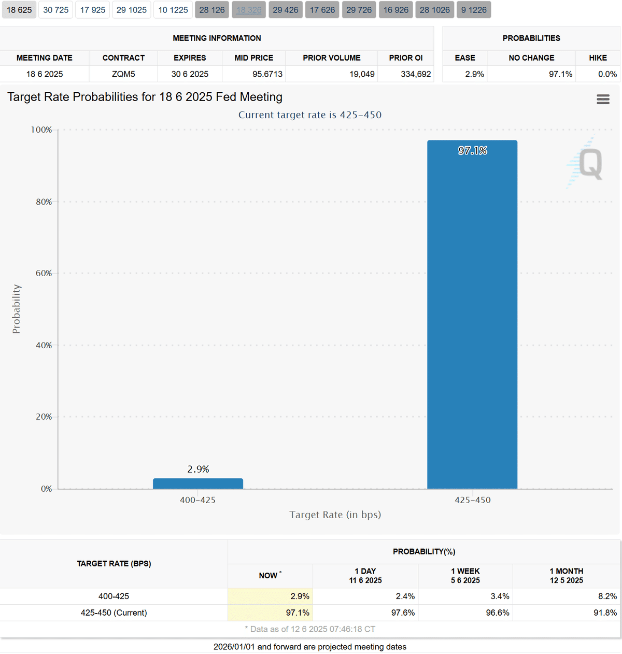Switch to the 10 1225 meeting tab

173,10
